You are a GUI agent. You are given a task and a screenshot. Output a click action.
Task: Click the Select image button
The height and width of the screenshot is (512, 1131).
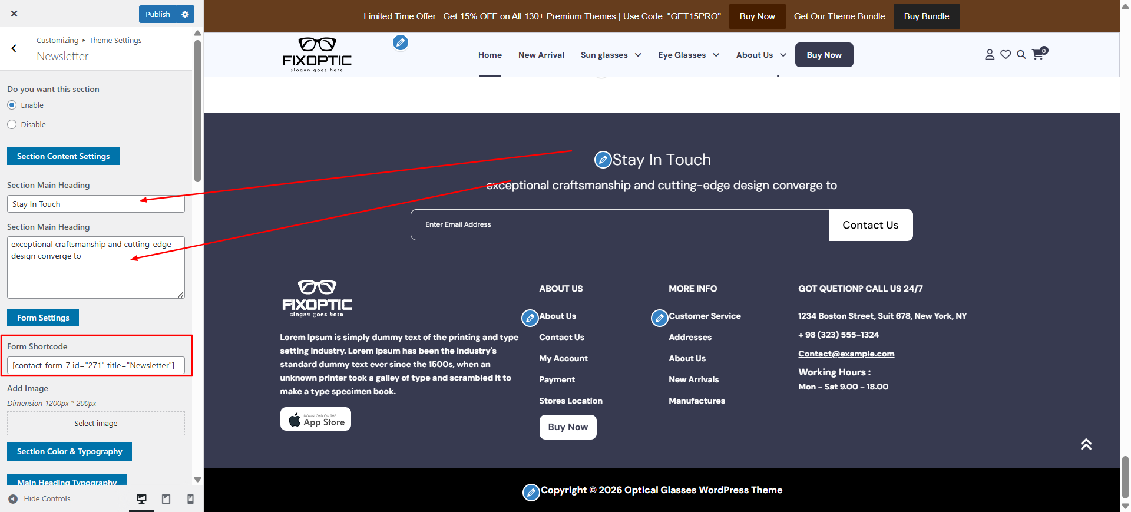(96, 424)
